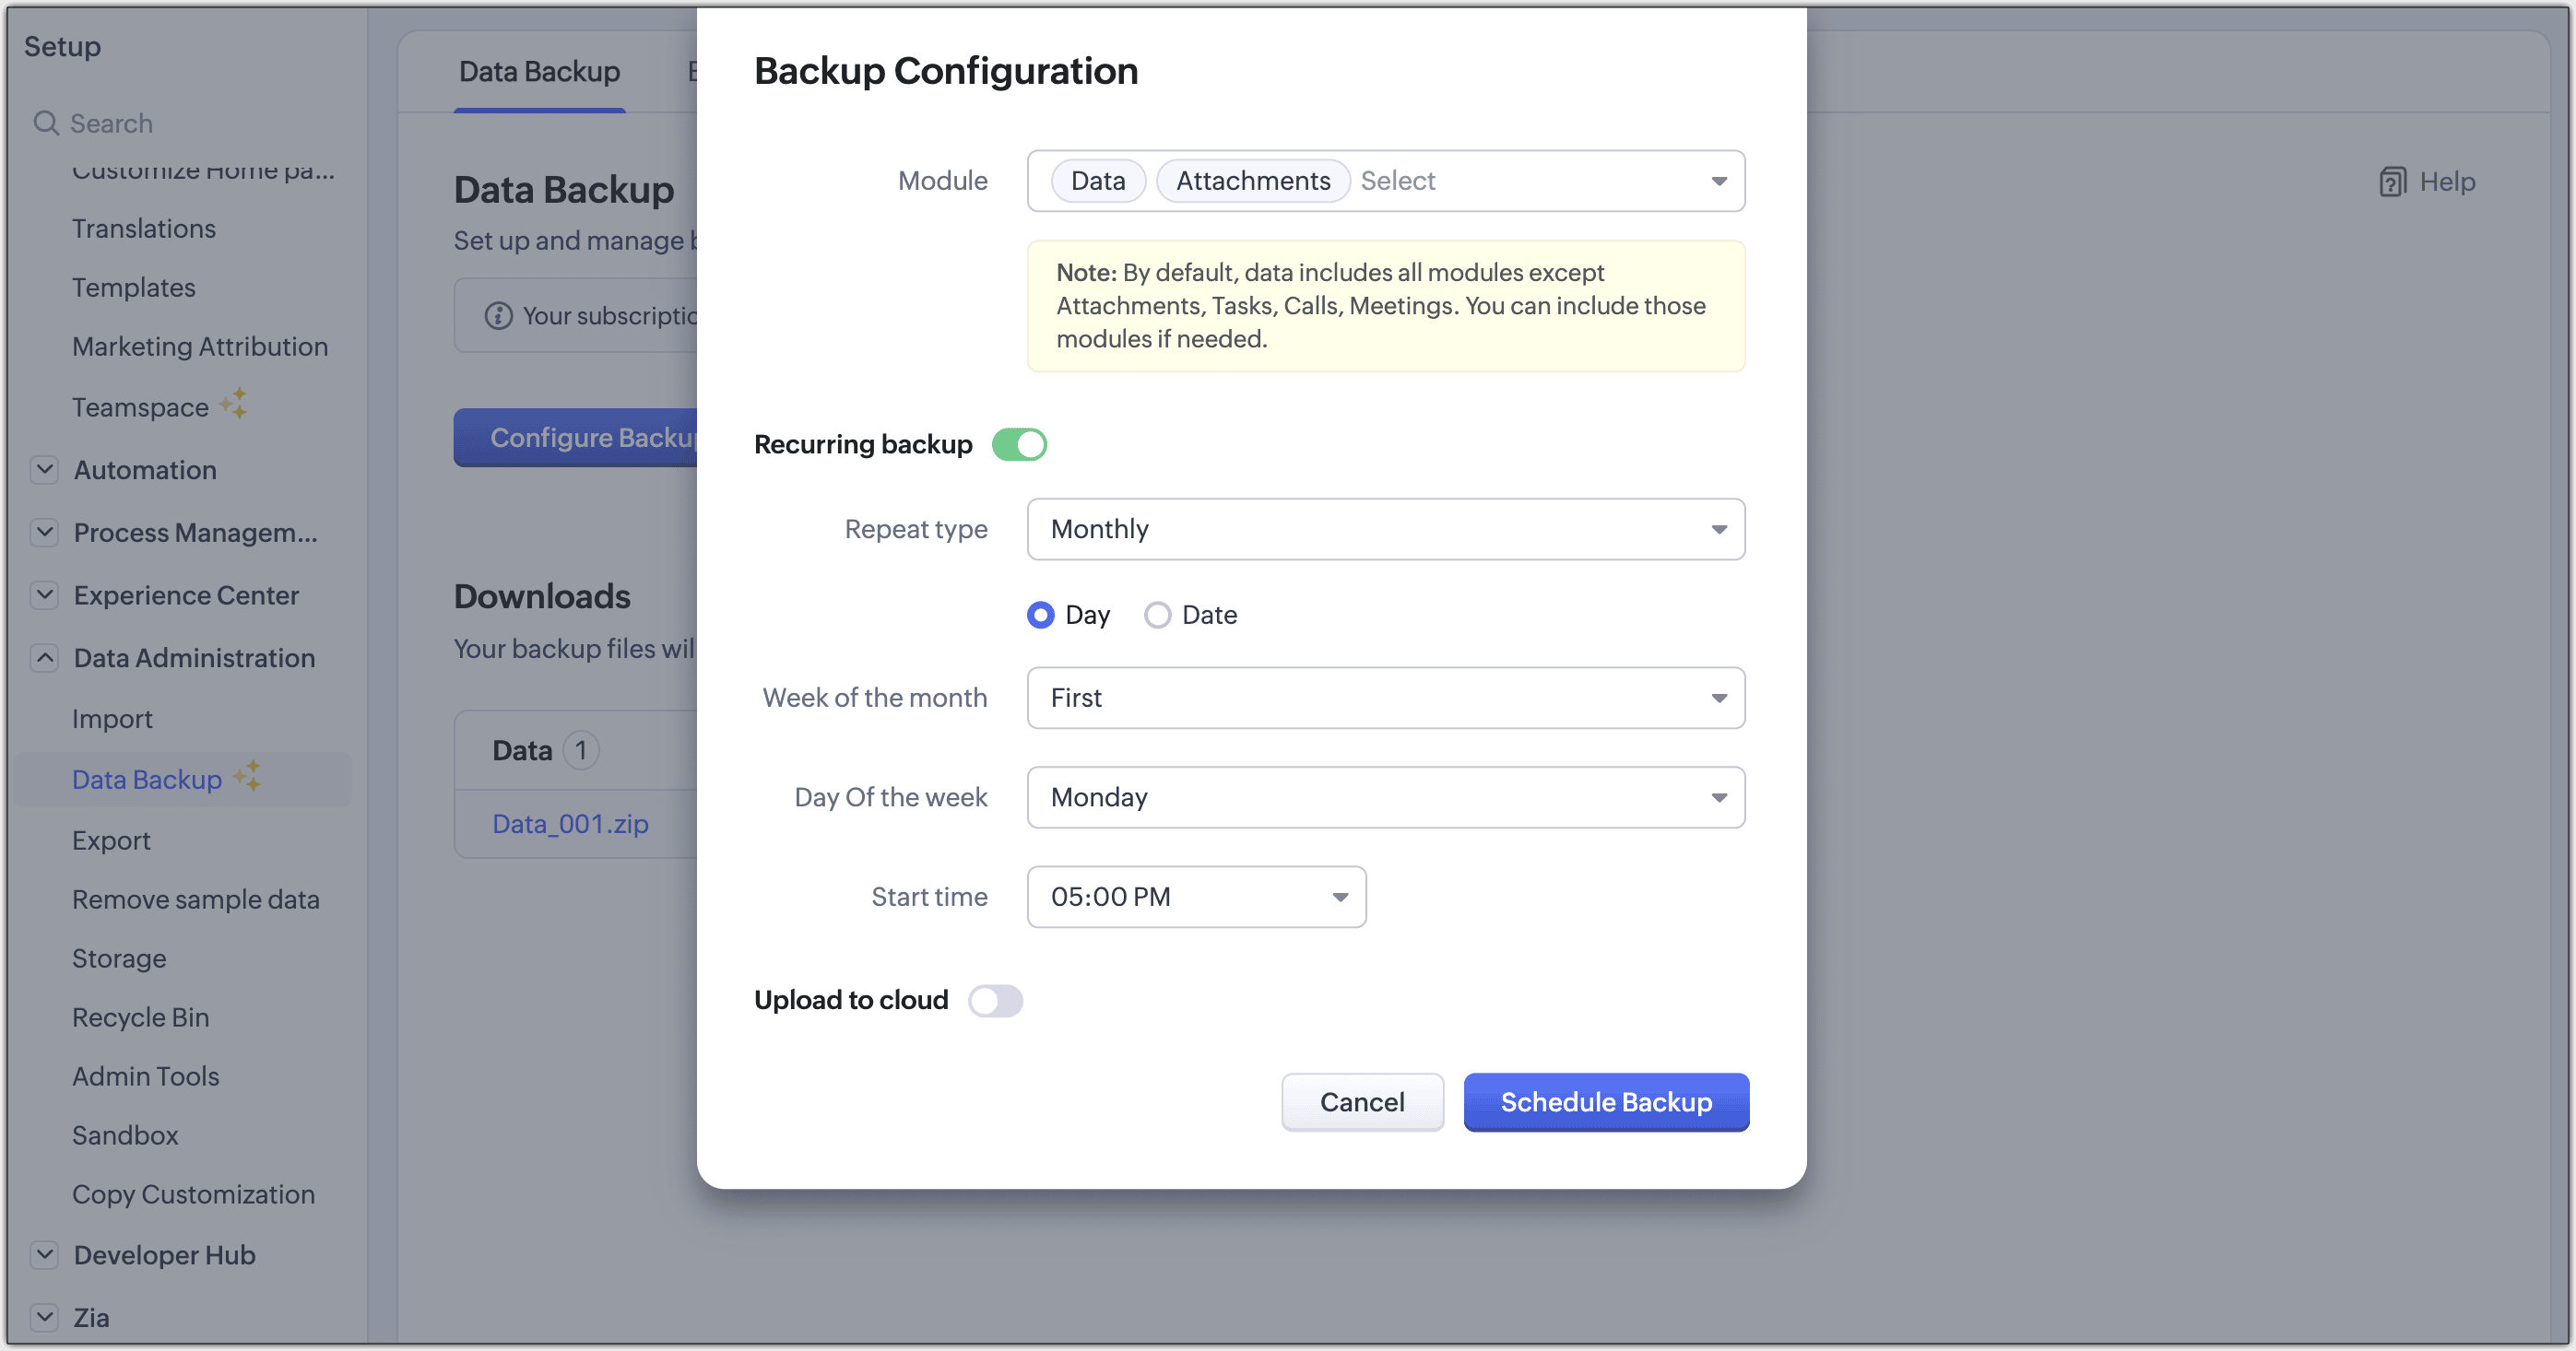Click the sparkle icon beside Teamspace
Viewport: 2576px width, 1351px height.
234,405
